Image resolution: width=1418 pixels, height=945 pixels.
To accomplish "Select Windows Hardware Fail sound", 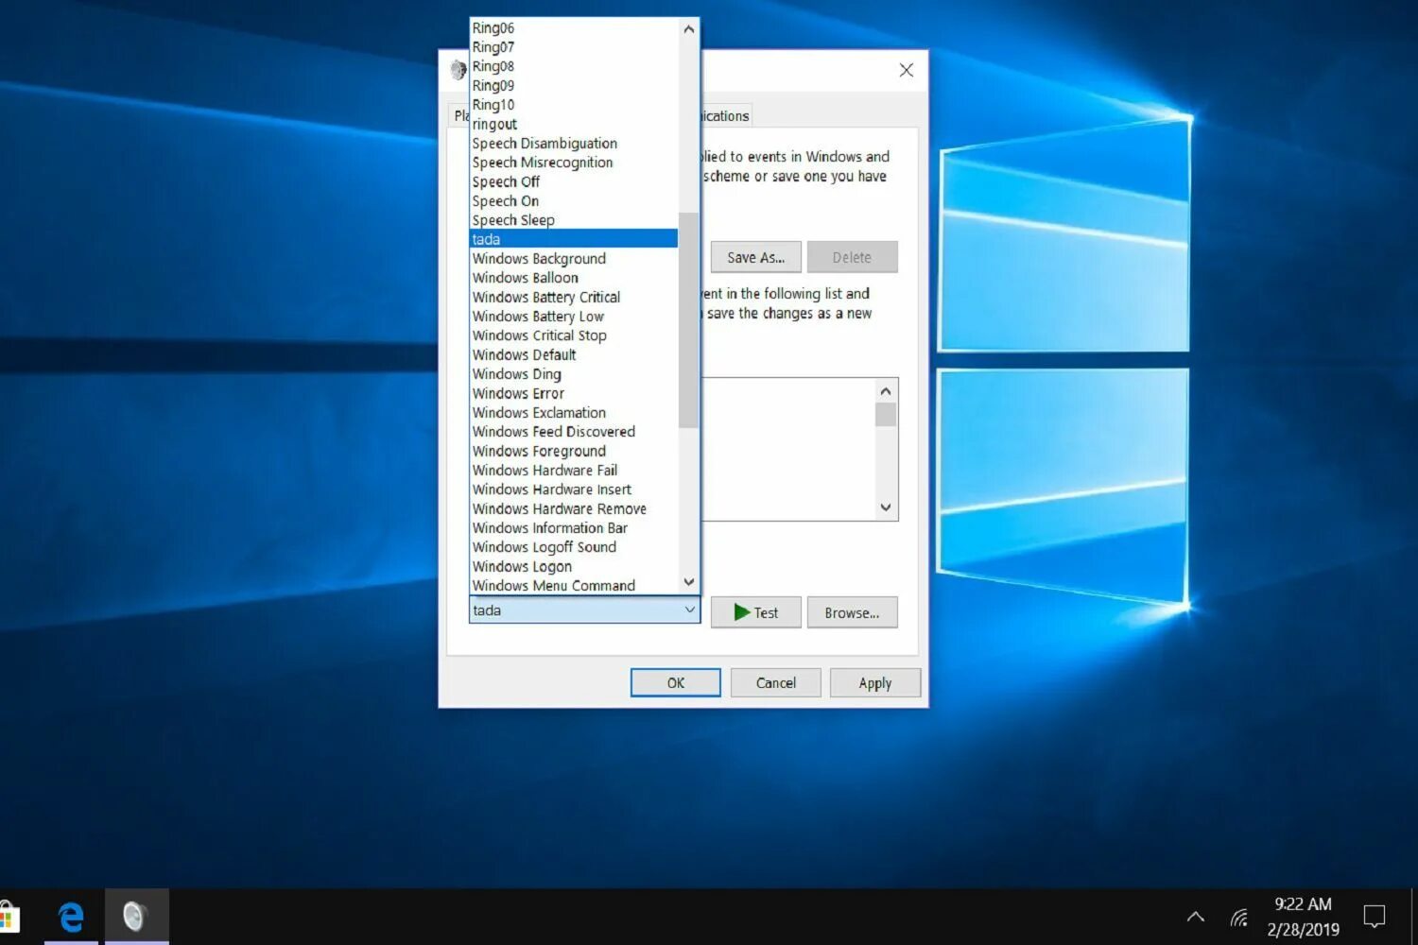I will pos(574,471).
